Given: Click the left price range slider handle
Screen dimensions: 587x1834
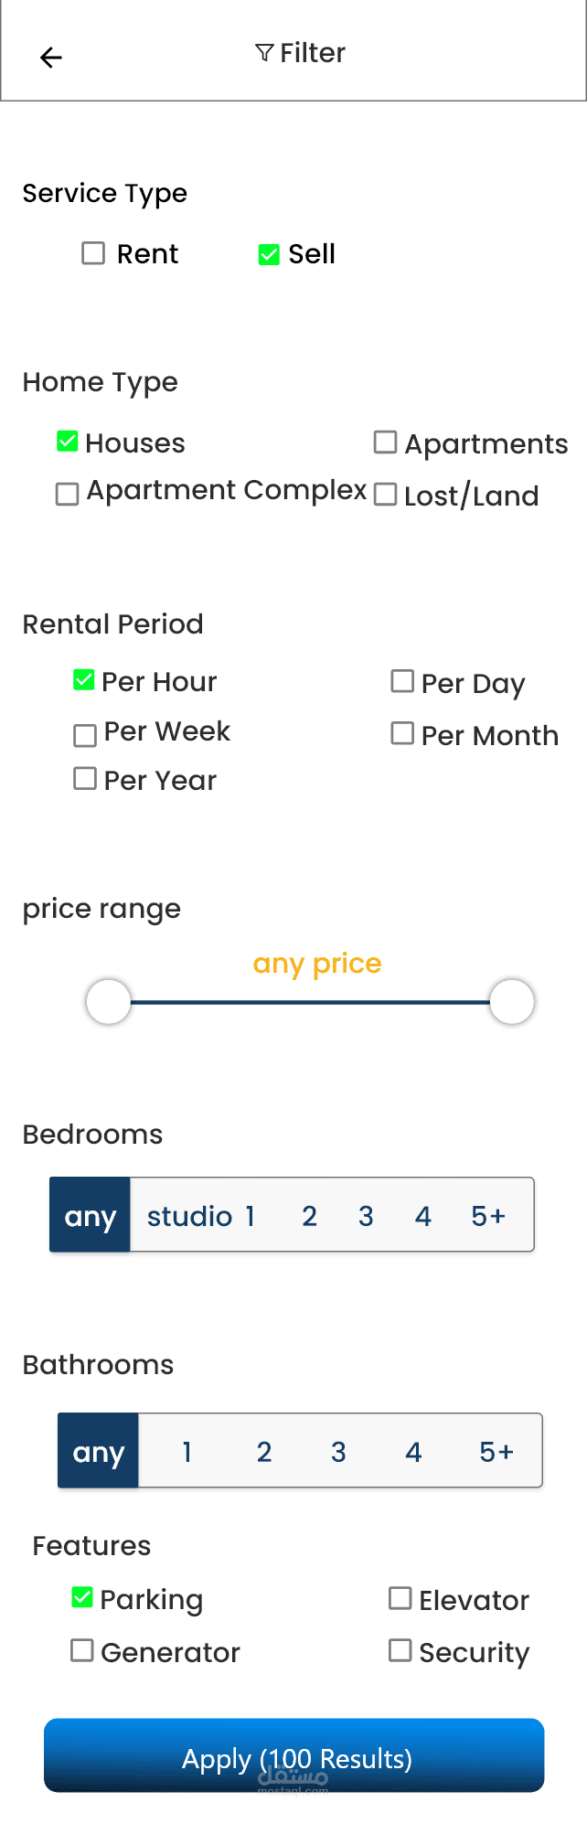Looking at the screenshot, I should click(x=109, y=1002).
